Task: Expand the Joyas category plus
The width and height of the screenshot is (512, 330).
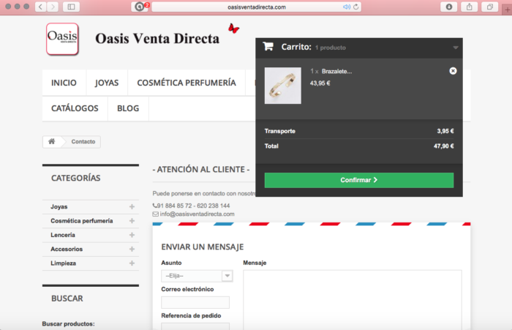Action: pyautogui.click(x=132, y=207)
